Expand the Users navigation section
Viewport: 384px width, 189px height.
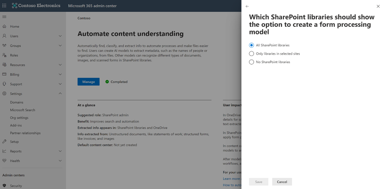(x=60, y=36)
